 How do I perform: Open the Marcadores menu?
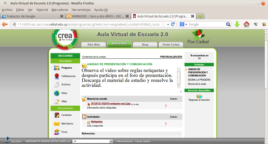(x=60, y=10)
